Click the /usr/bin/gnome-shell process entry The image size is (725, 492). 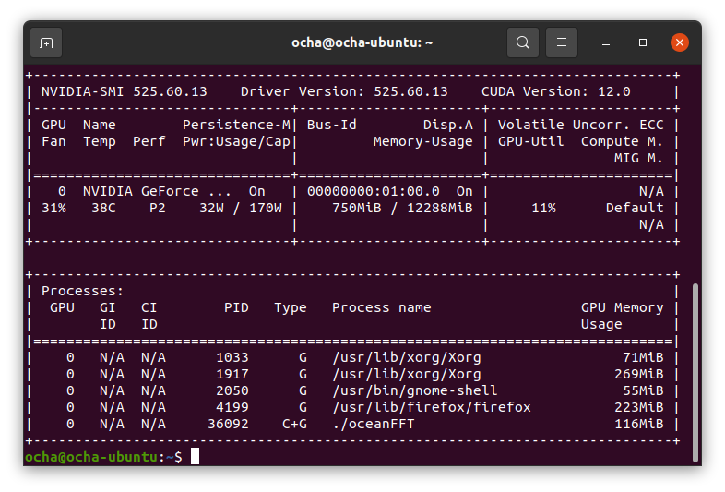click(415, 390)
